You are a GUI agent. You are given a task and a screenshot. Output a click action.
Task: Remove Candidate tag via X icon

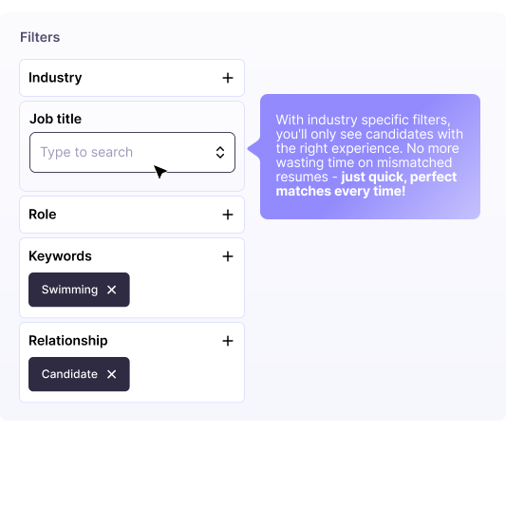point(111,374)
